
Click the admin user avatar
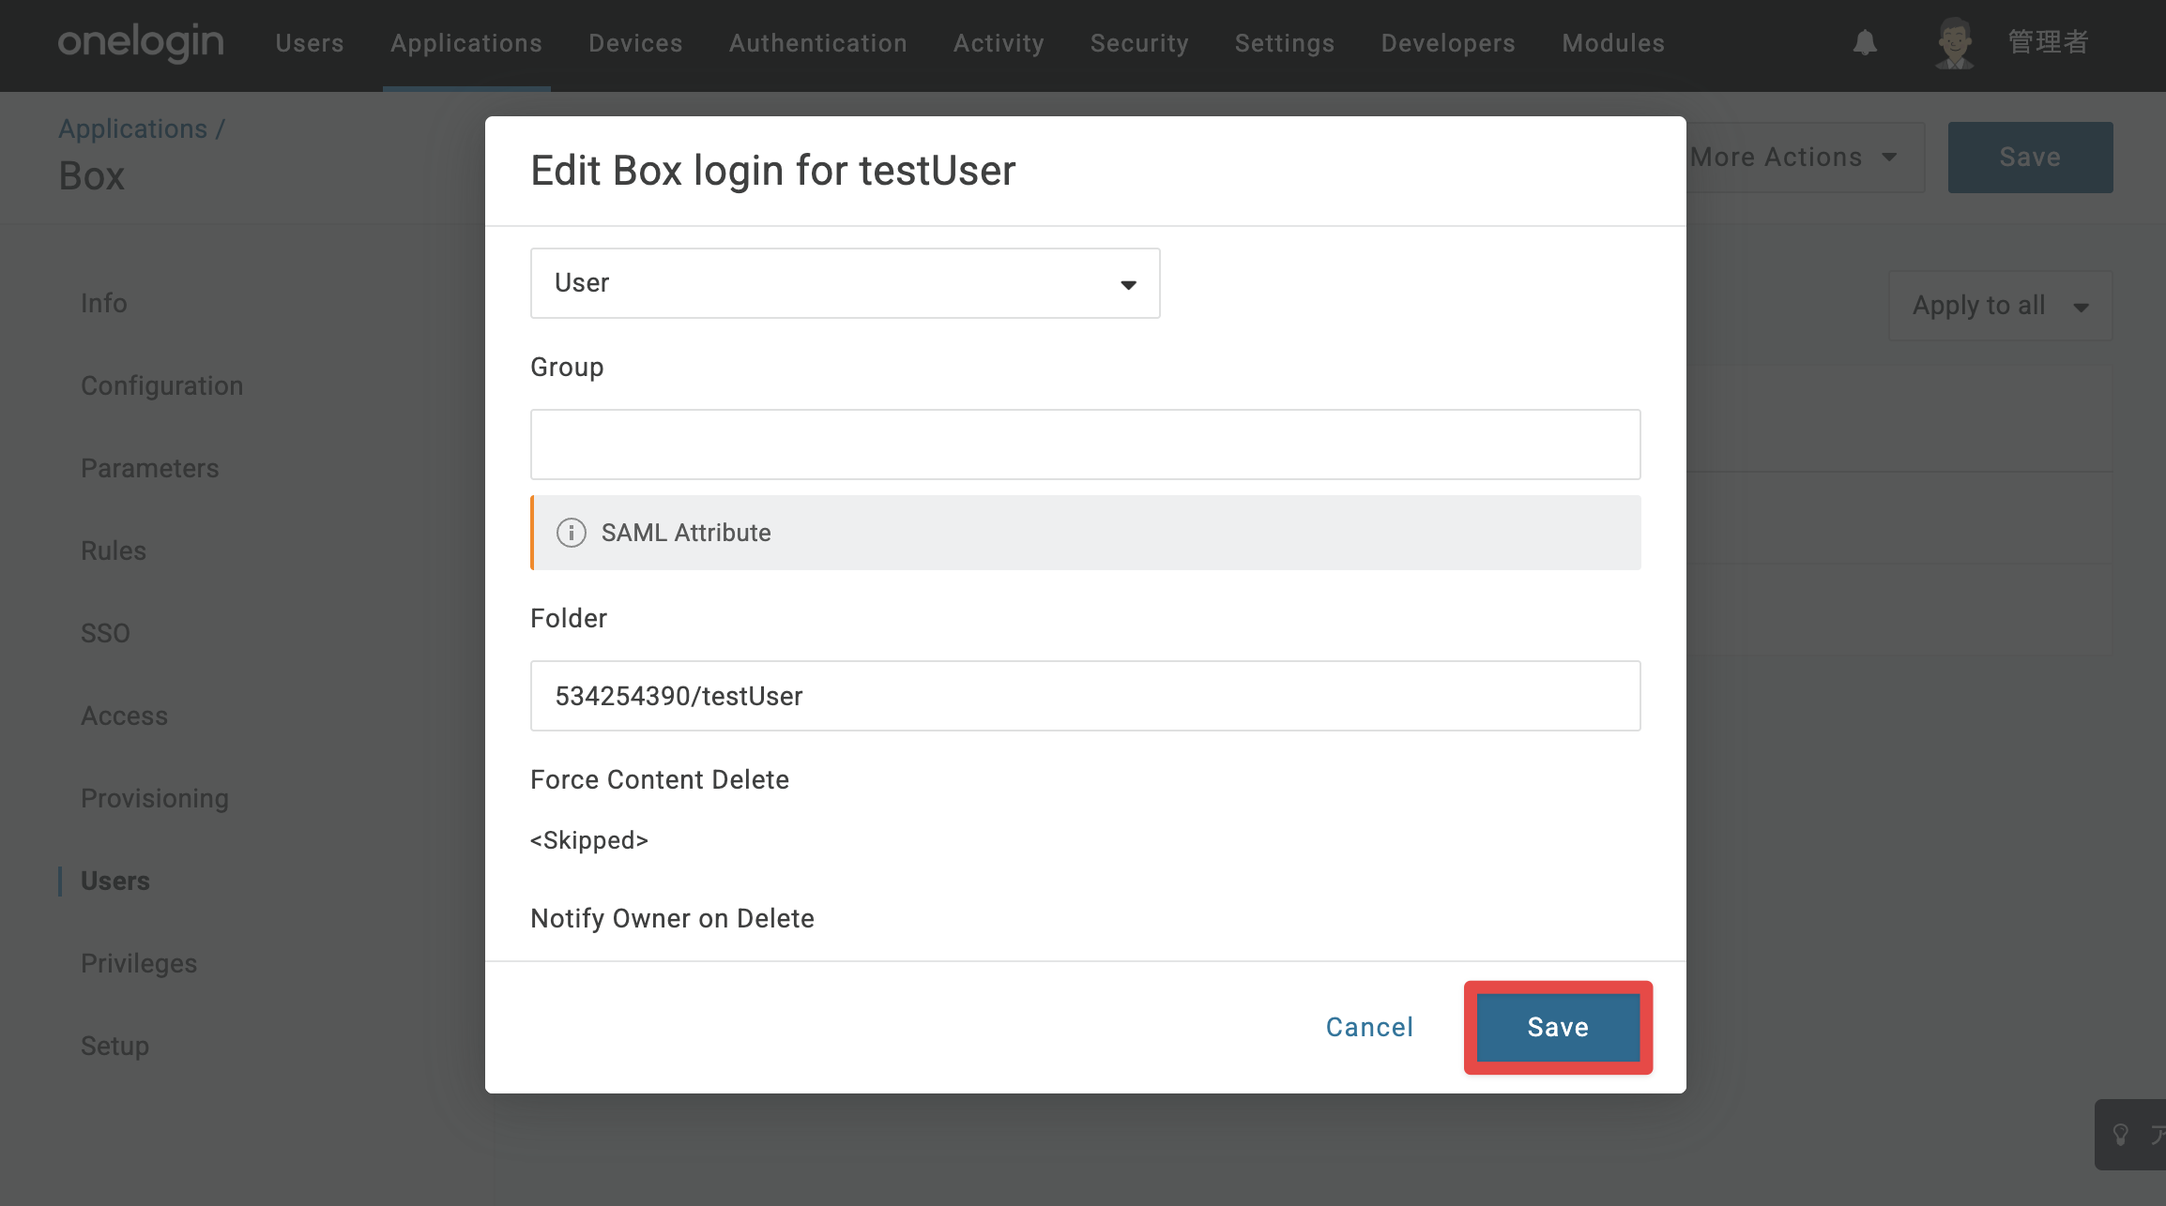(x=1955, y=43)
